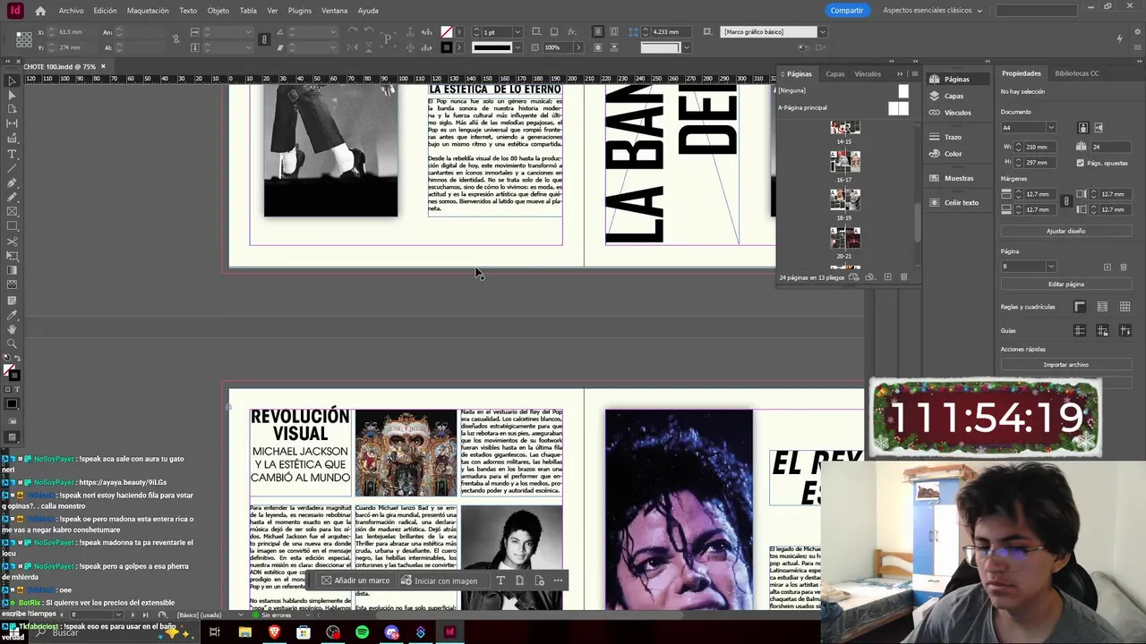Expand the collapsed panel tabs chevron
Image resolution: width=1146 pixels, height=644 pixels.
tap(899, 74)
